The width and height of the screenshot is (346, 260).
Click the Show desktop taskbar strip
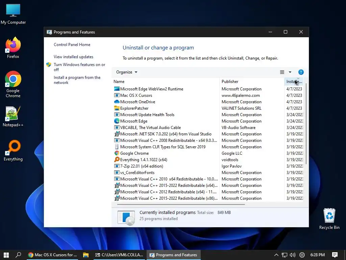point(345,255)
